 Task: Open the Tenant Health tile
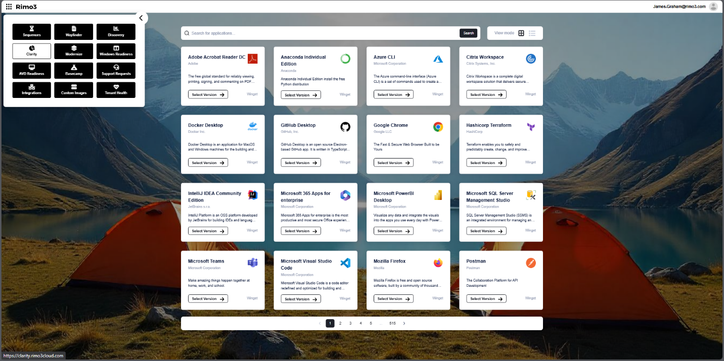click(x=116, y=90)
